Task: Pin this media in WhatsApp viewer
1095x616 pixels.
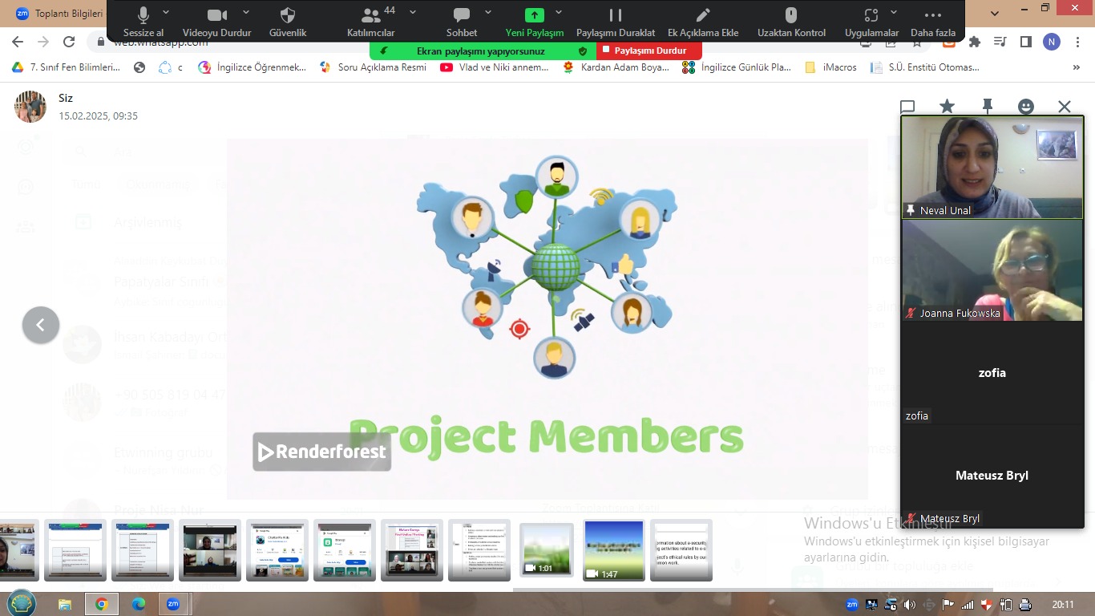Action: coord(987,107)
